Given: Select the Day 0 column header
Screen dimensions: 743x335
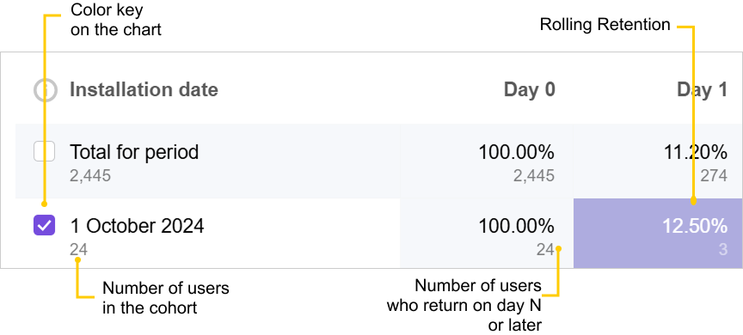Looking at the screenshot, I should [x=529, y=89].
